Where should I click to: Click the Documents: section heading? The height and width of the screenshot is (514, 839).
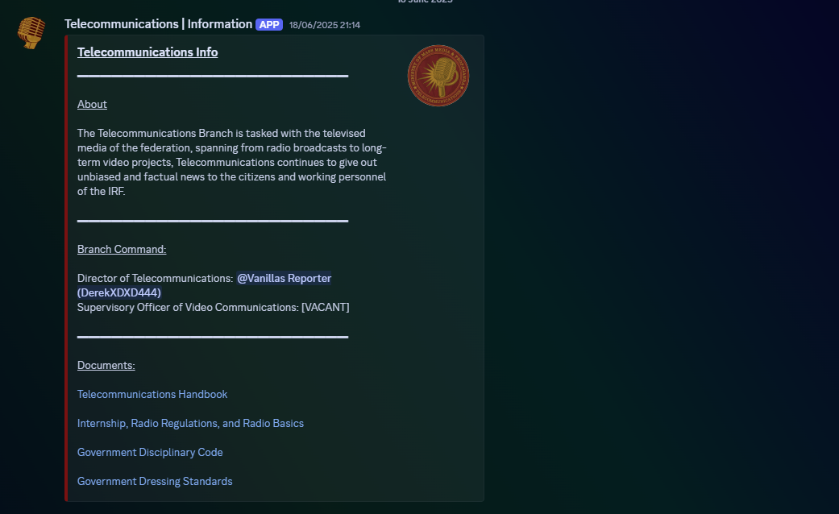pyautogui.click(x=106, y=365)
